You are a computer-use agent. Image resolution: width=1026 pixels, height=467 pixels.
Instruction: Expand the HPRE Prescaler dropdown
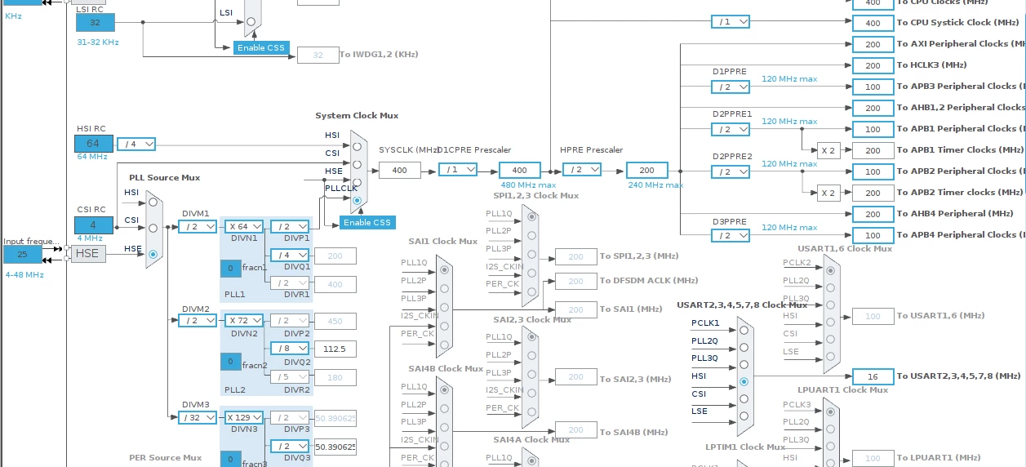pyautogui.click(x=582, y=170)
